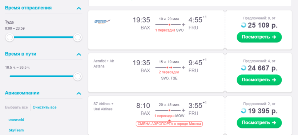Collapse the Авиакомпании filter section
Screen dimensions: 298x135
(79, 93)
